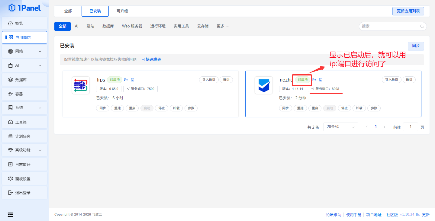435x221 pixels.
Task: Click the 更新应用列表 button
Action: (x=408, y=11)
